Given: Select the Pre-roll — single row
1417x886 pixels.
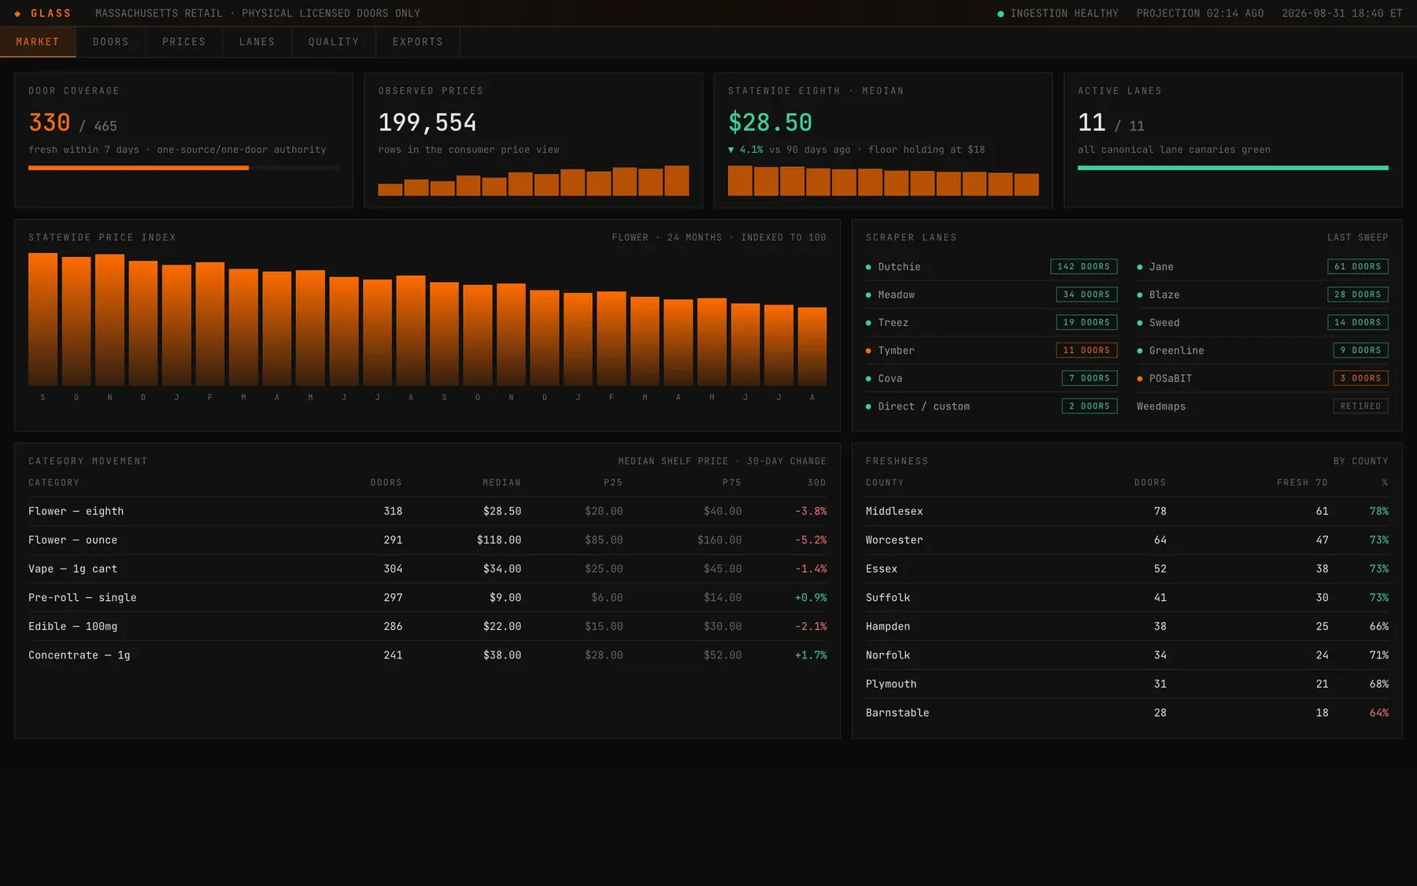Looking at the screenshot, I should pos(427,598).
